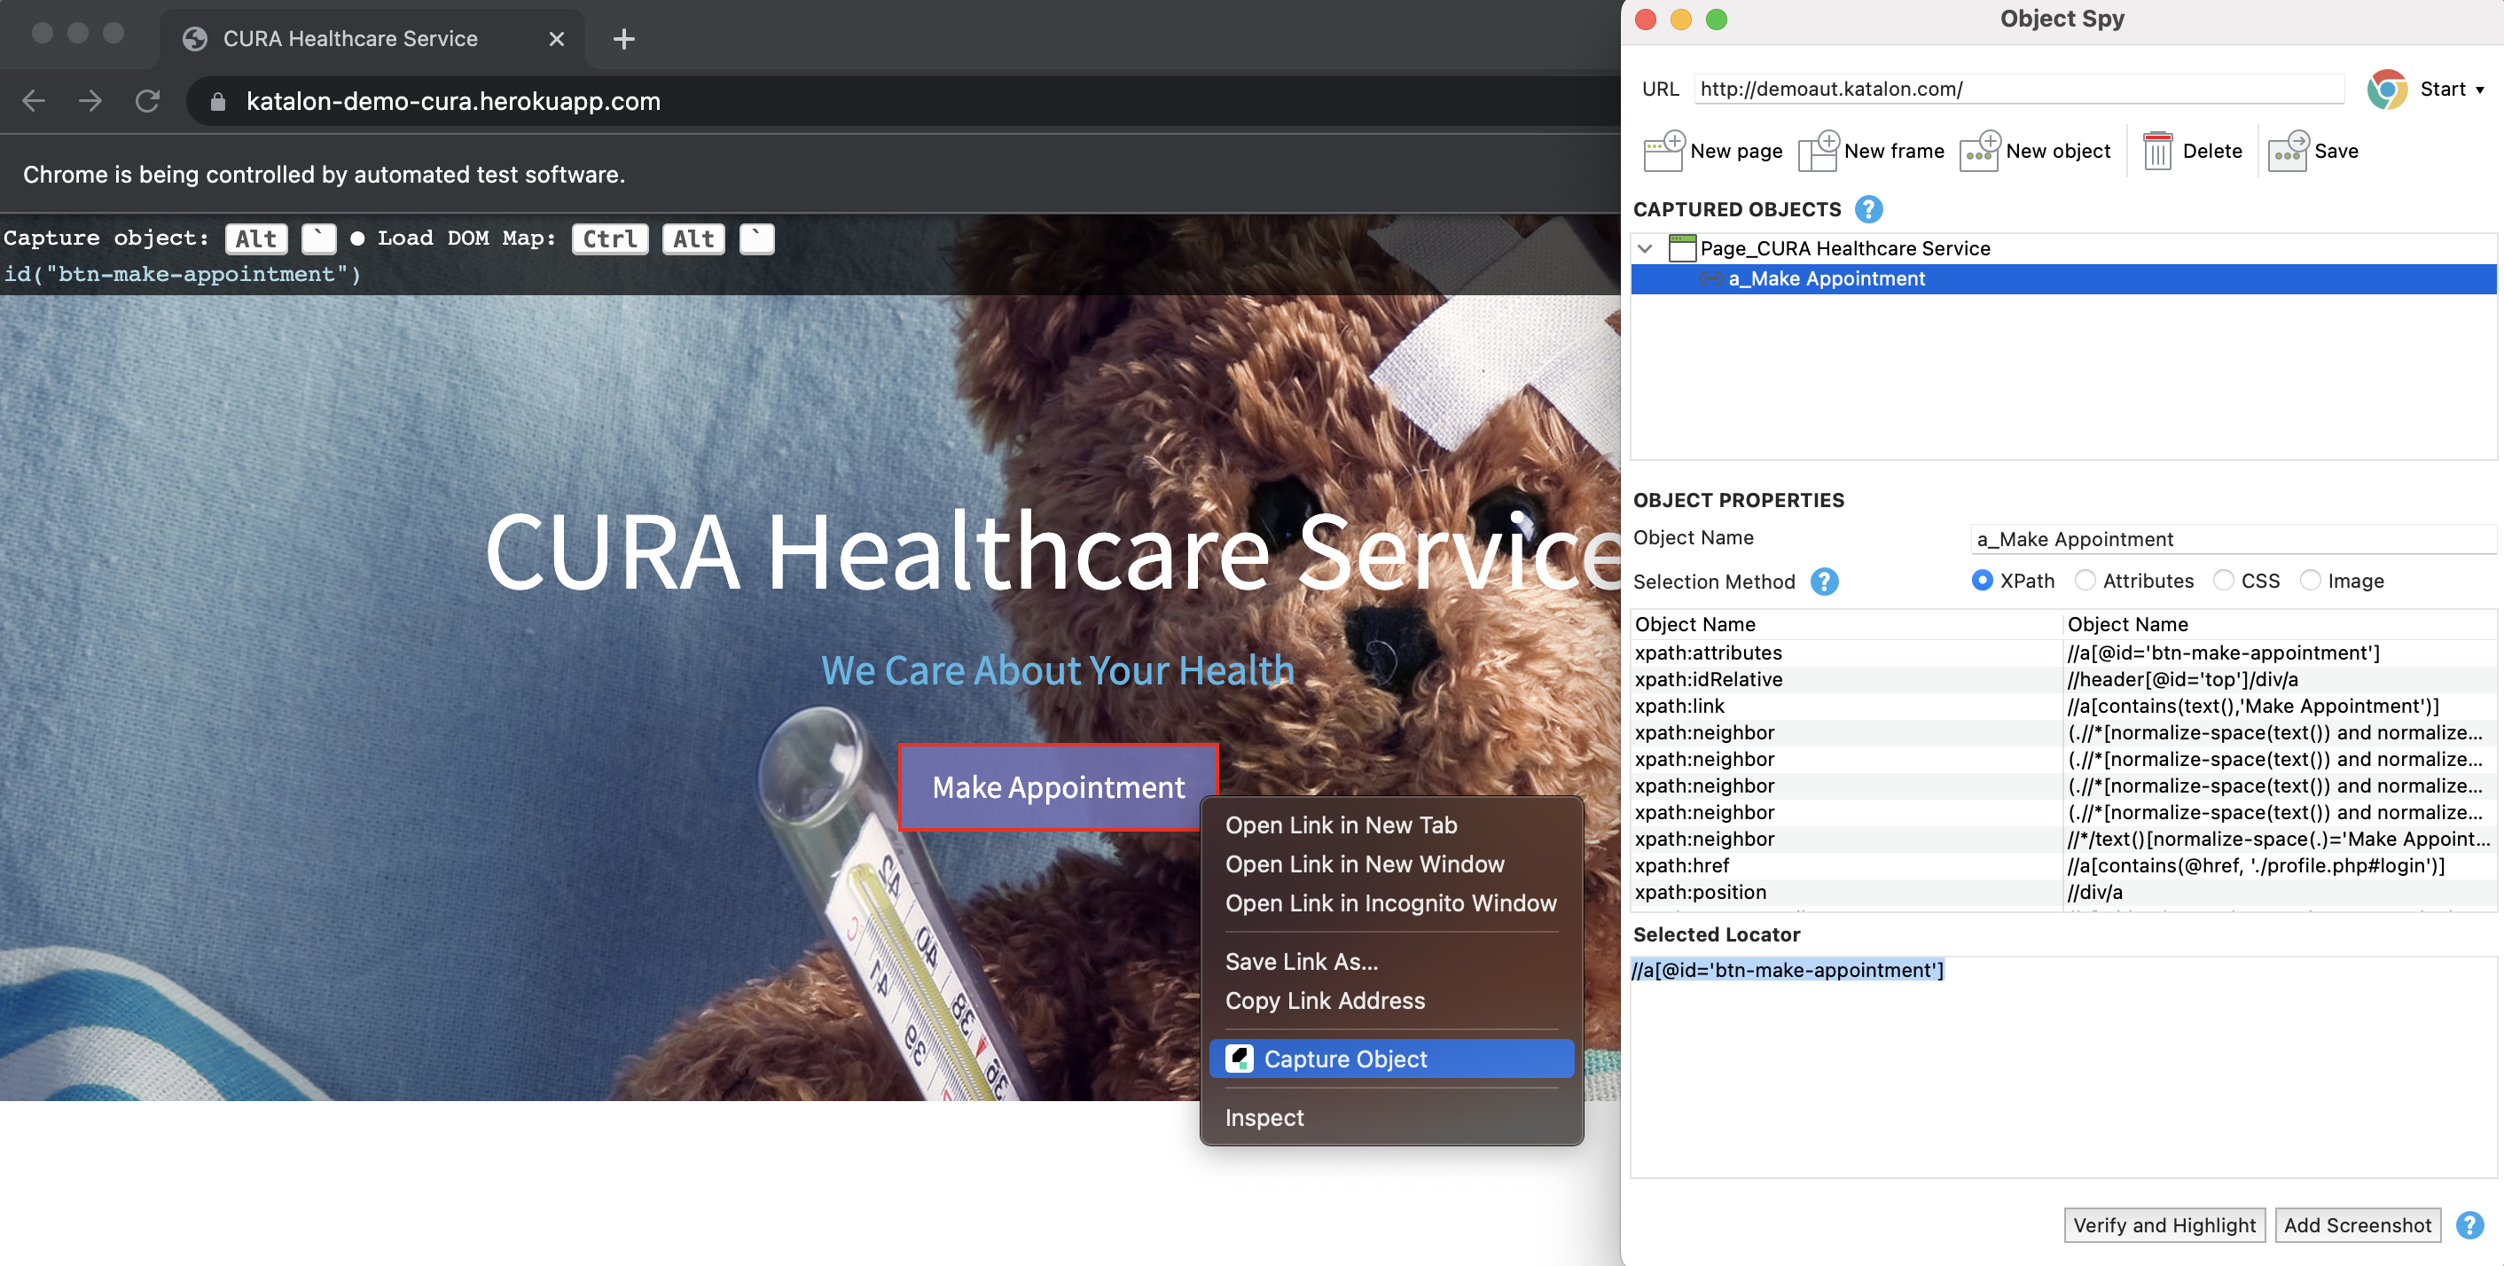Choose Open Link in Incognito Window
The image size is (2504, 1266).
1390,903
